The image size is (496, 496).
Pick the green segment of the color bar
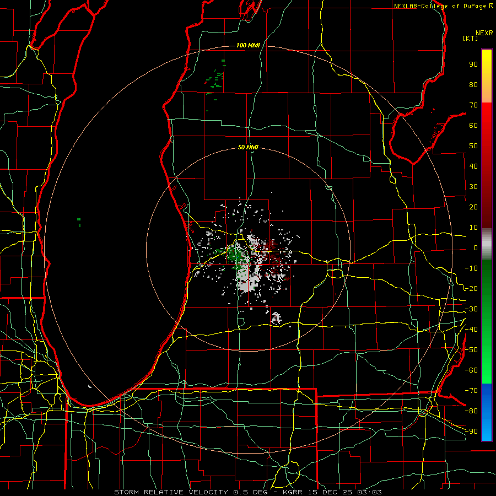coord(487,322)
